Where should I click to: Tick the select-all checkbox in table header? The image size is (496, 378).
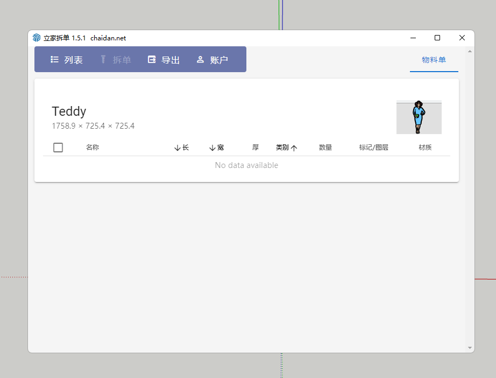pyautogui.click(x=58, y=148)
